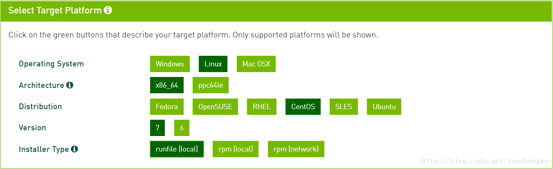This screenshot has width=553, height=169.
Task: Choose version 7
Action: pyautogui.click(x=157, y=128)
